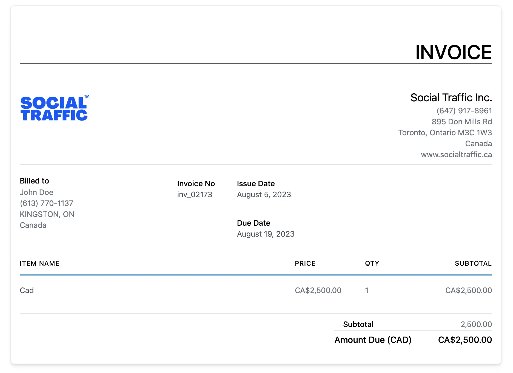Click the bold total amount CA$2,500.00

465,340
